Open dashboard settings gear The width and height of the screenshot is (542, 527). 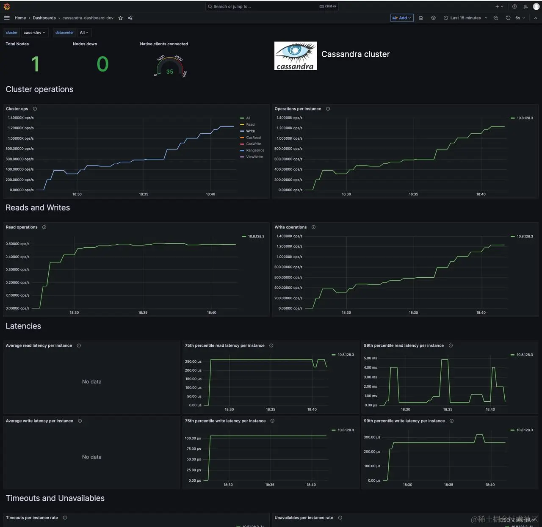(433, 18)
